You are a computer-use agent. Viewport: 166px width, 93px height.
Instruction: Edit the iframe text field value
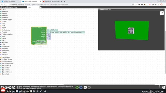point(66,32)
